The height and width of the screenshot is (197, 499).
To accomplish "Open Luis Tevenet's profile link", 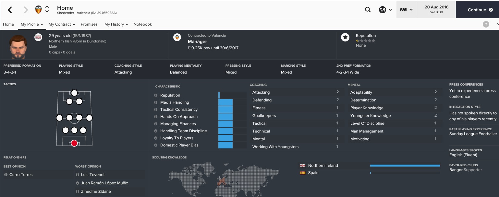I will (93, 175).
